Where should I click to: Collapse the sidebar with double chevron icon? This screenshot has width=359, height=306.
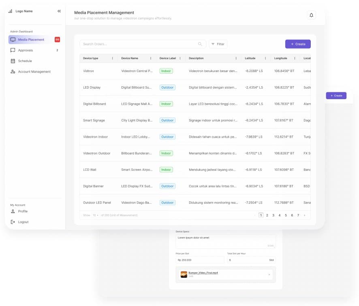pyautogui.click(x=59, y=11)
